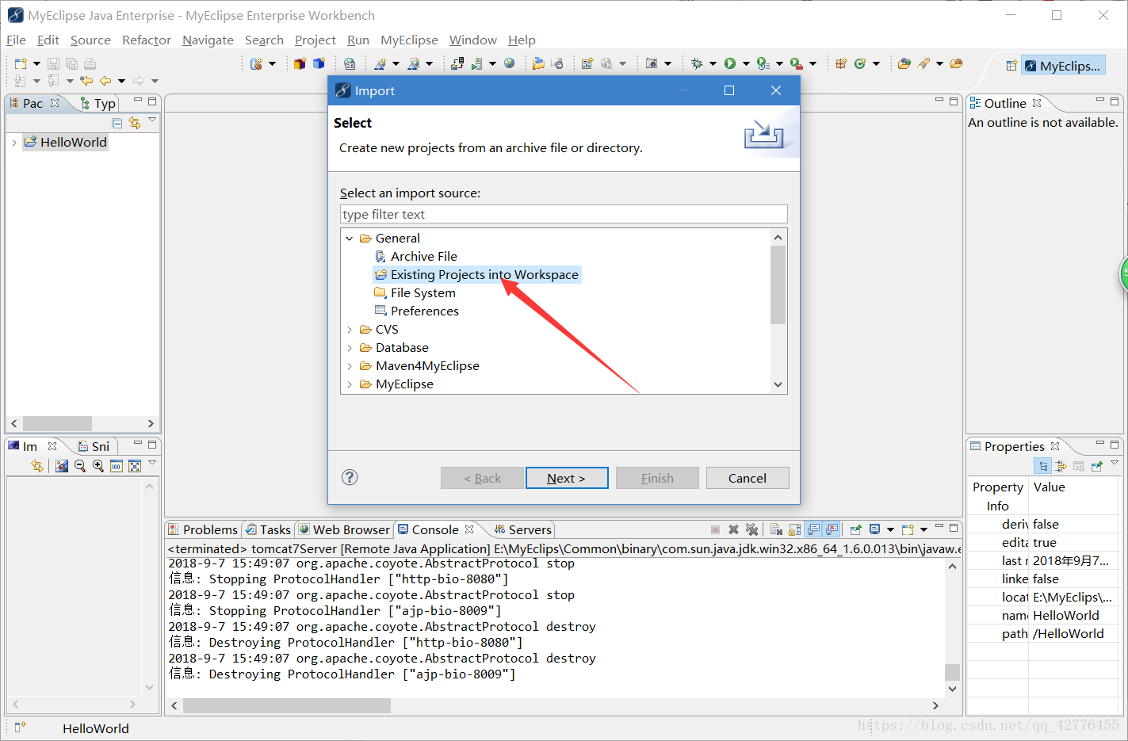Open the MyEclipse menu
This screenshot has width=1128, height=741.
(x=409, y=40)
